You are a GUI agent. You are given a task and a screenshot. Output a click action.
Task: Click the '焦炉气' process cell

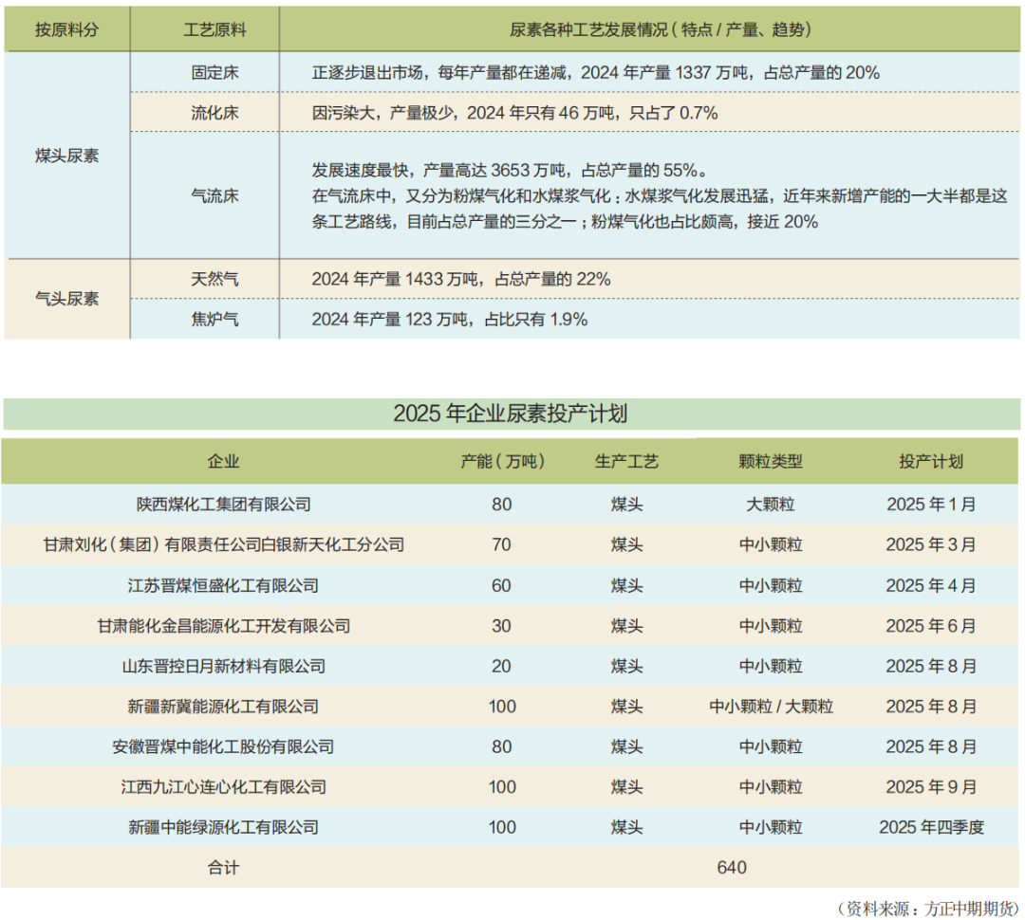[x=215, y=319]
